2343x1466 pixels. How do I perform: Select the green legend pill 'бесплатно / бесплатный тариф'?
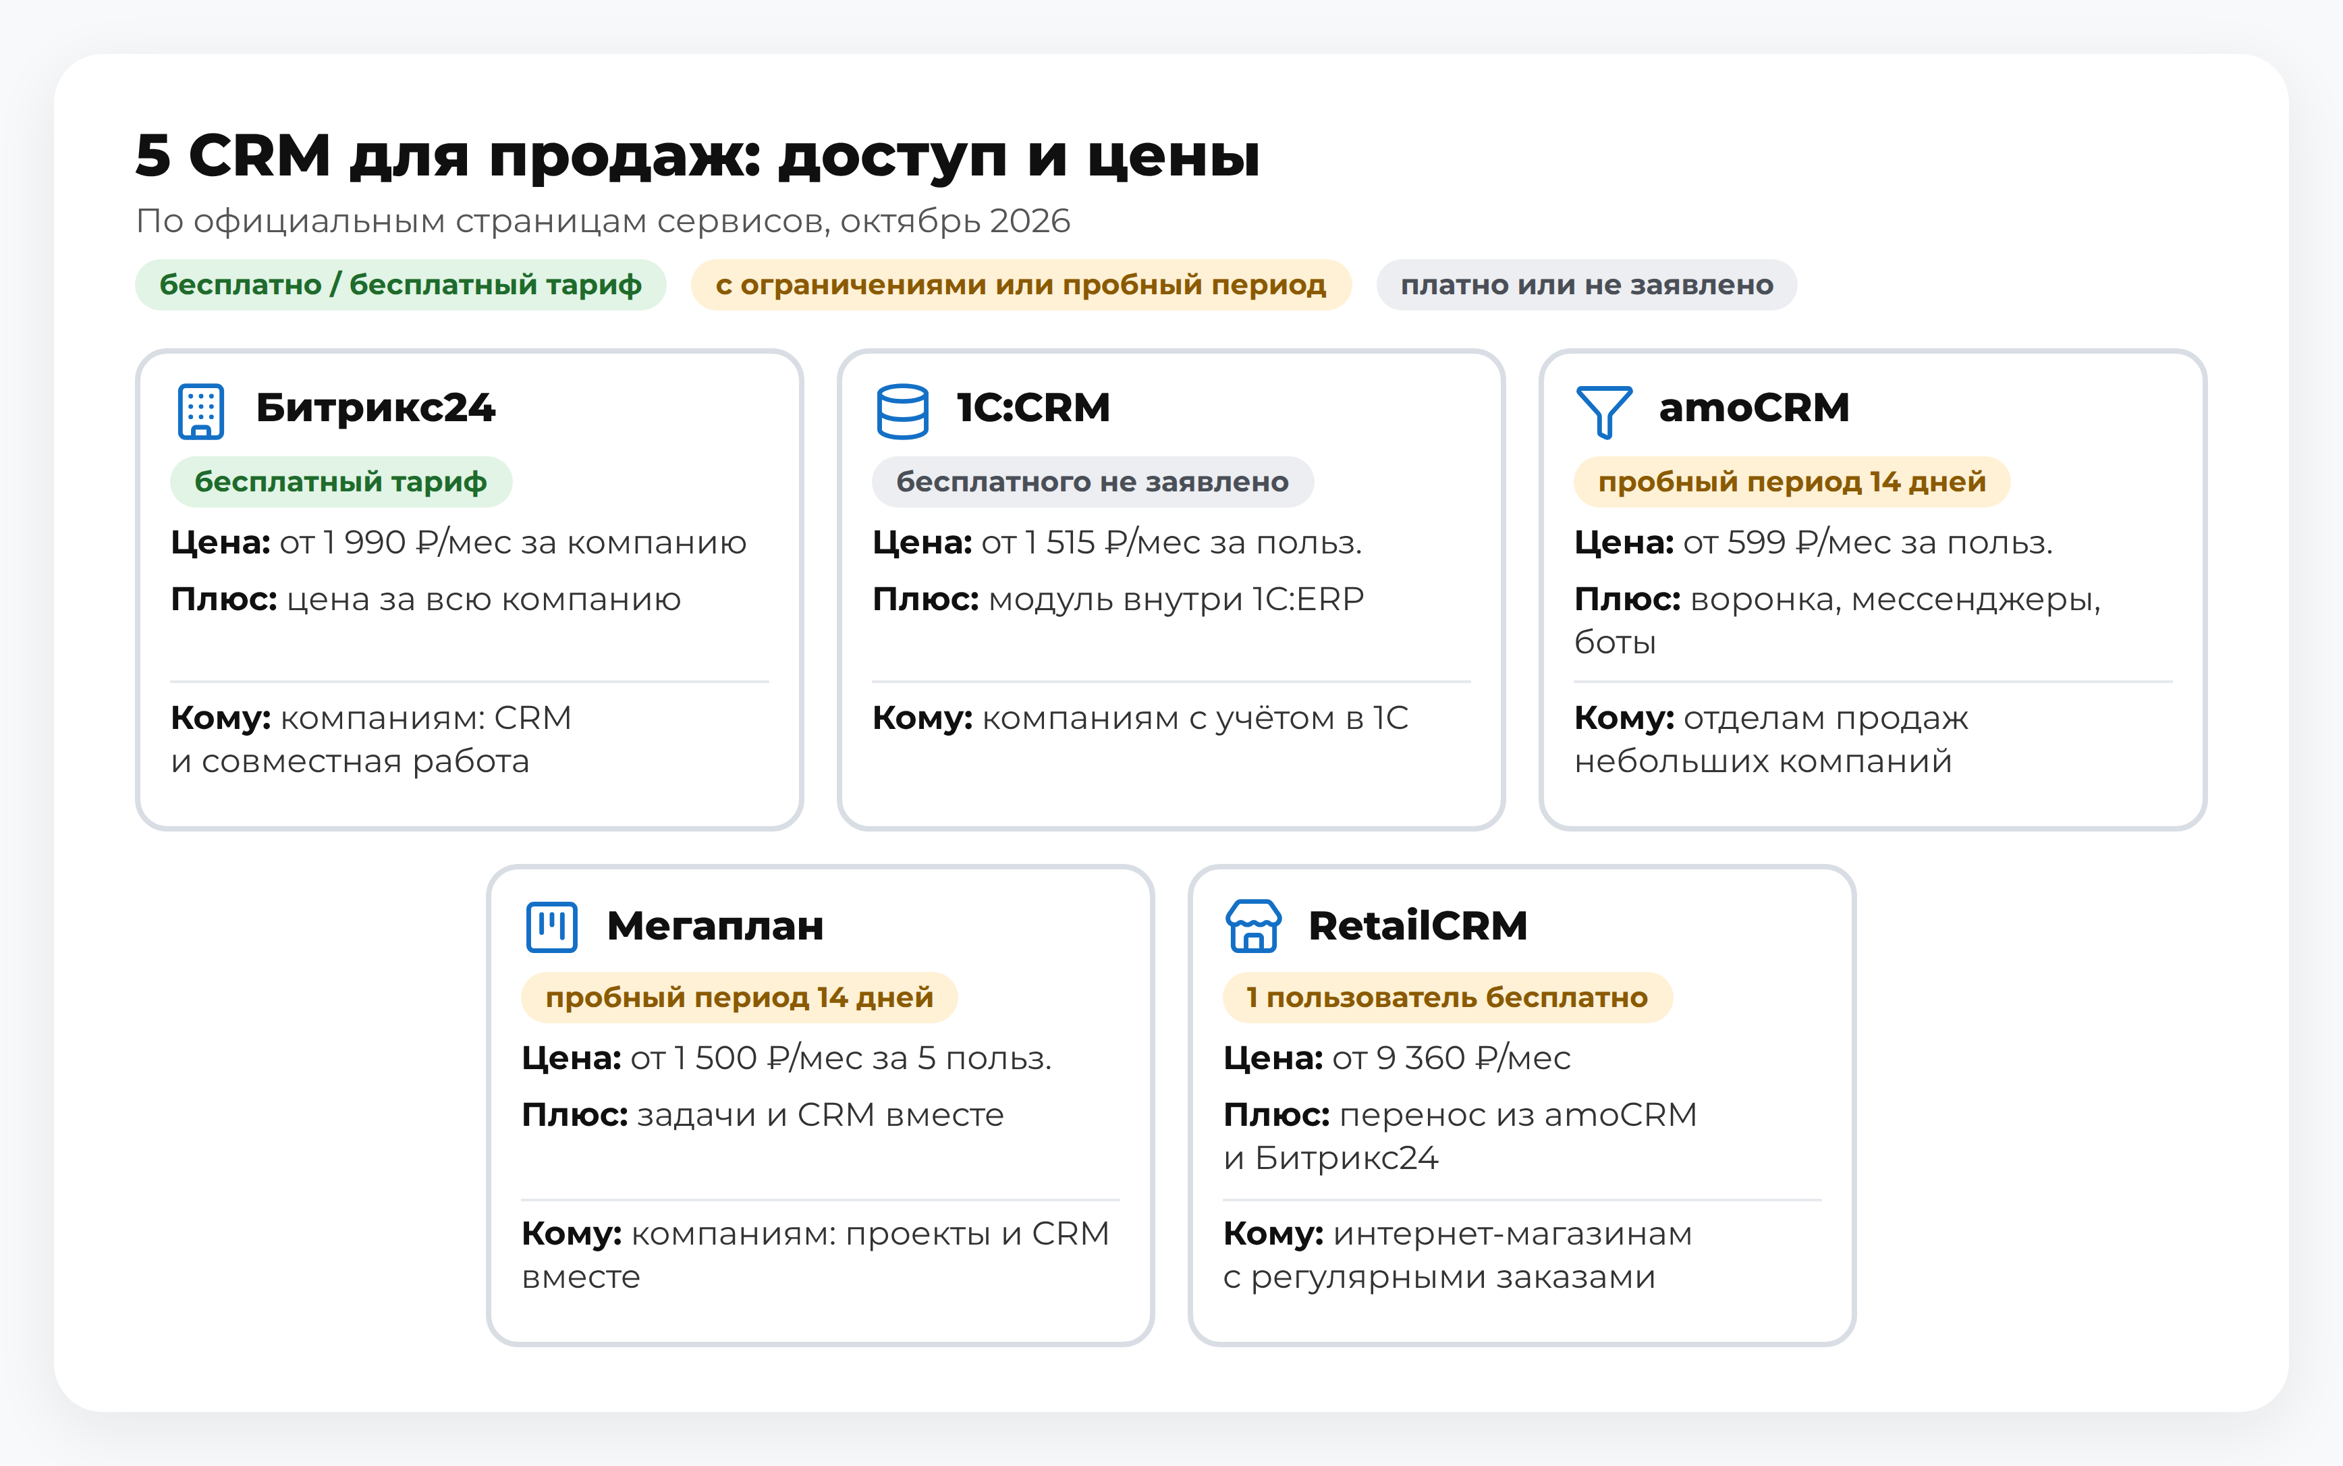click(400, 285)
